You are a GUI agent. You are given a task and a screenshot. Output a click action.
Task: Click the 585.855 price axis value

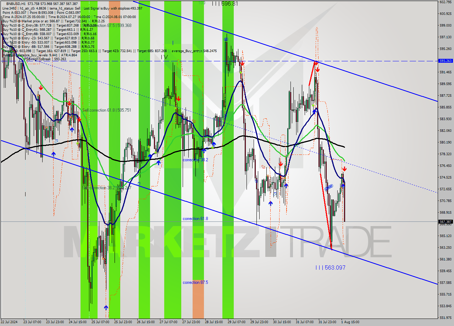pyautogui.click(x=445, y=107)
